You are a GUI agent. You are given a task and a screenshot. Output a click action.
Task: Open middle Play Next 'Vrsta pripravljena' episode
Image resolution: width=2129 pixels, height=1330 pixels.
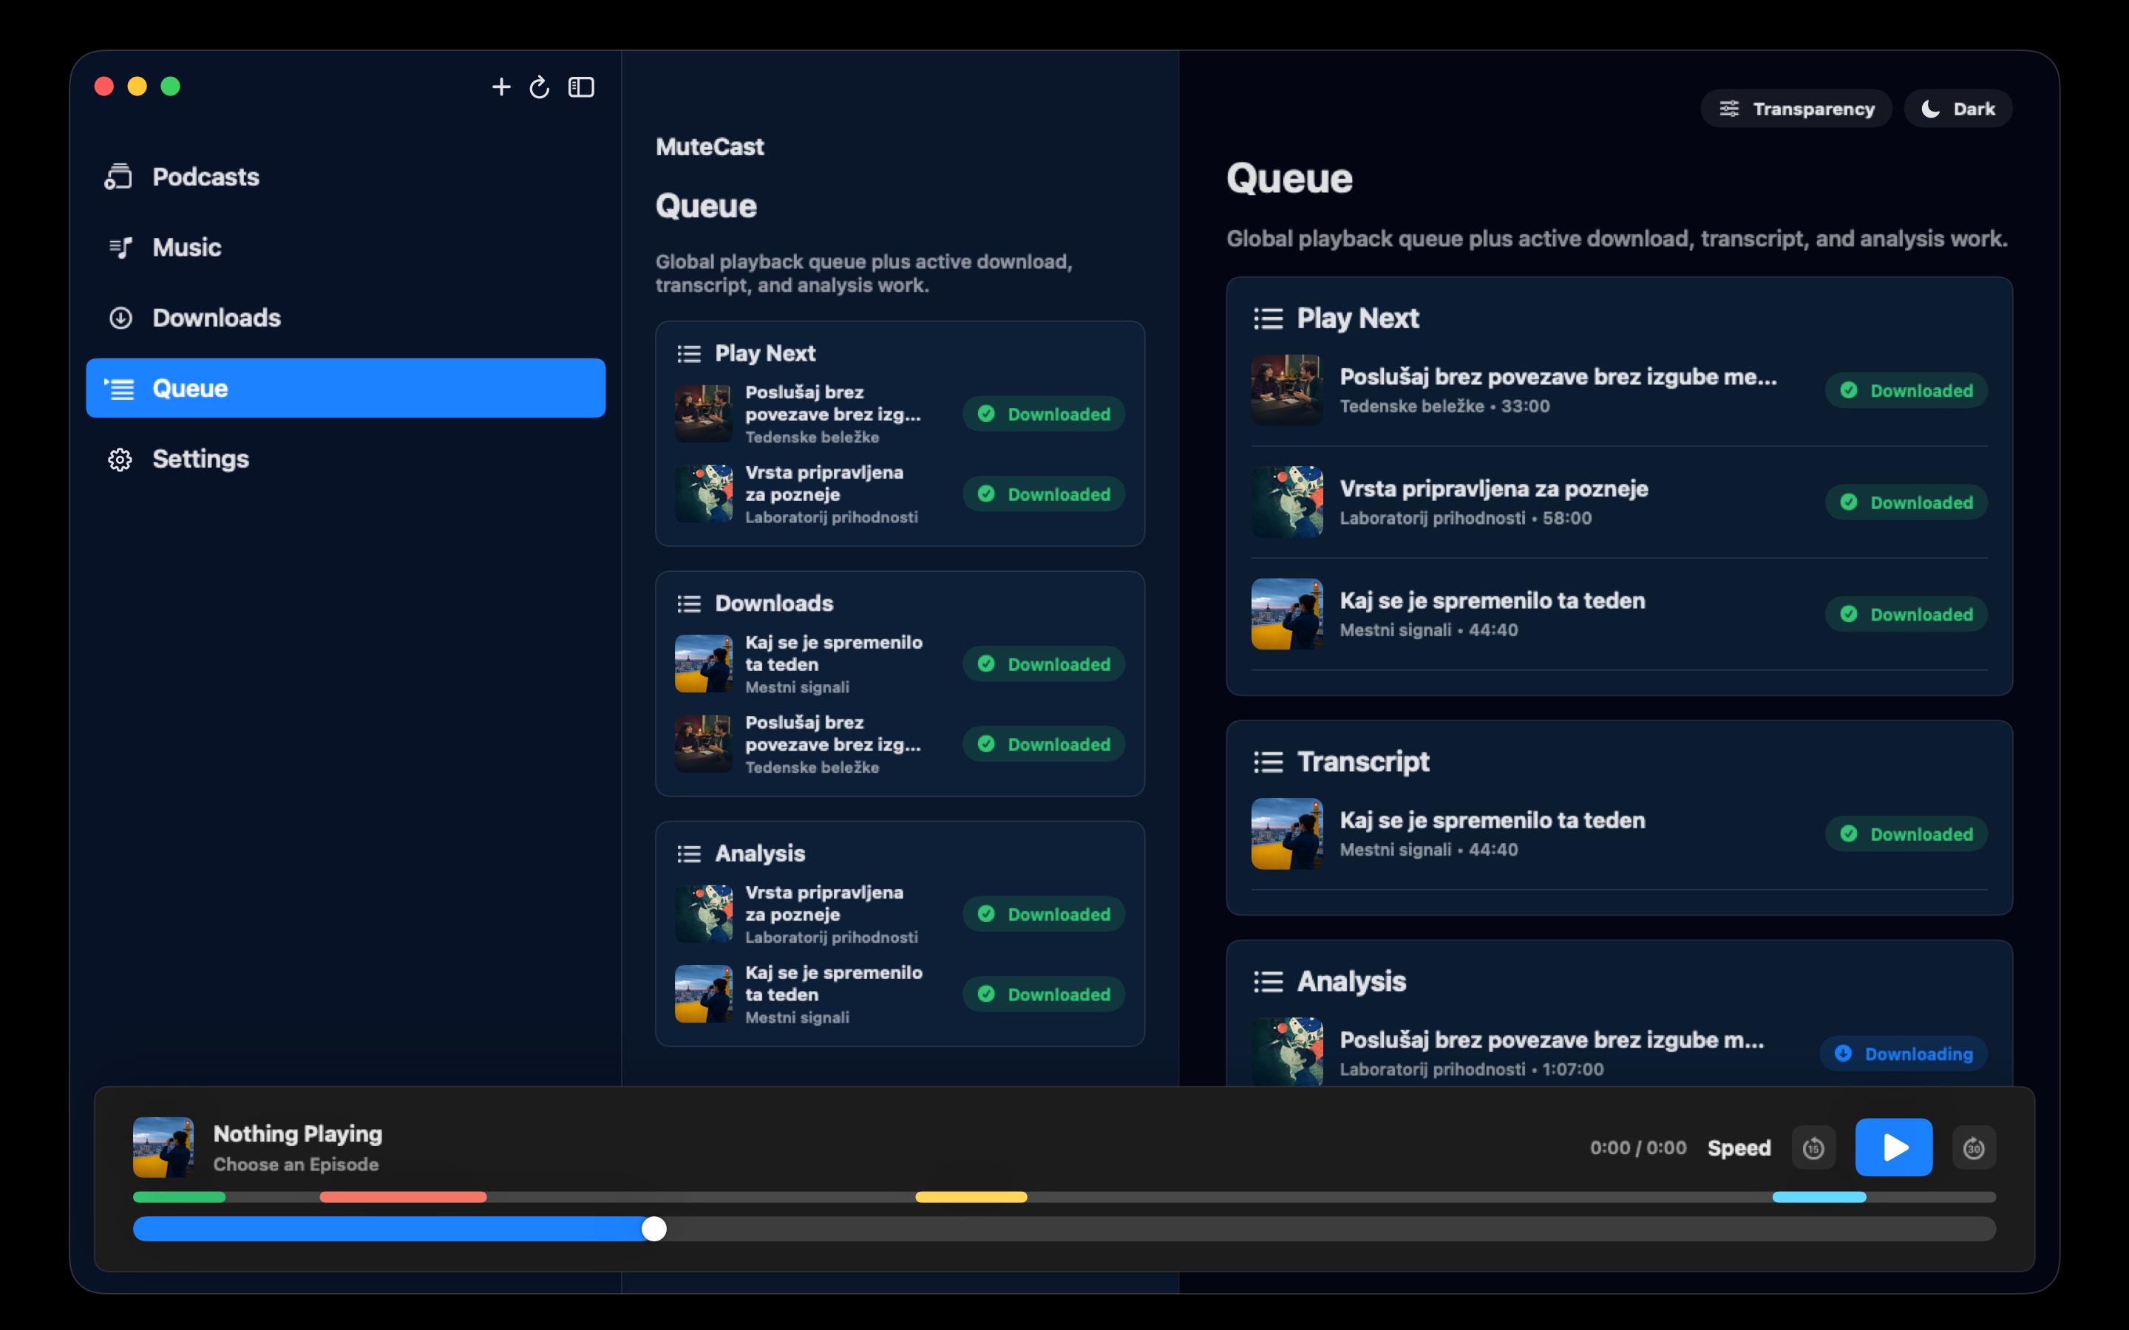coord(899,494)
